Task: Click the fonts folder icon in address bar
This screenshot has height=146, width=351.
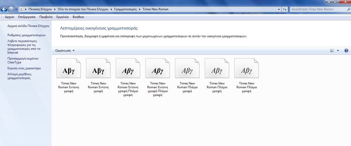Action: pyautogui.click(x=21, y=9)
